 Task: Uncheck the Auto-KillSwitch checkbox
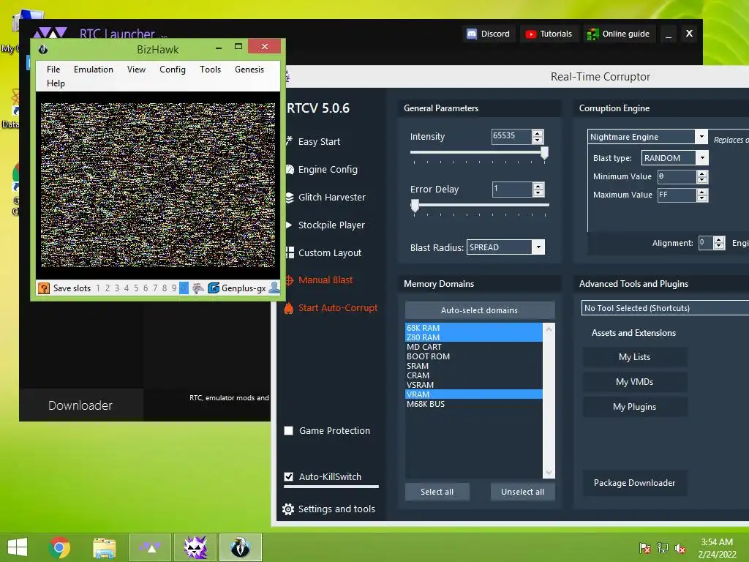288,476
